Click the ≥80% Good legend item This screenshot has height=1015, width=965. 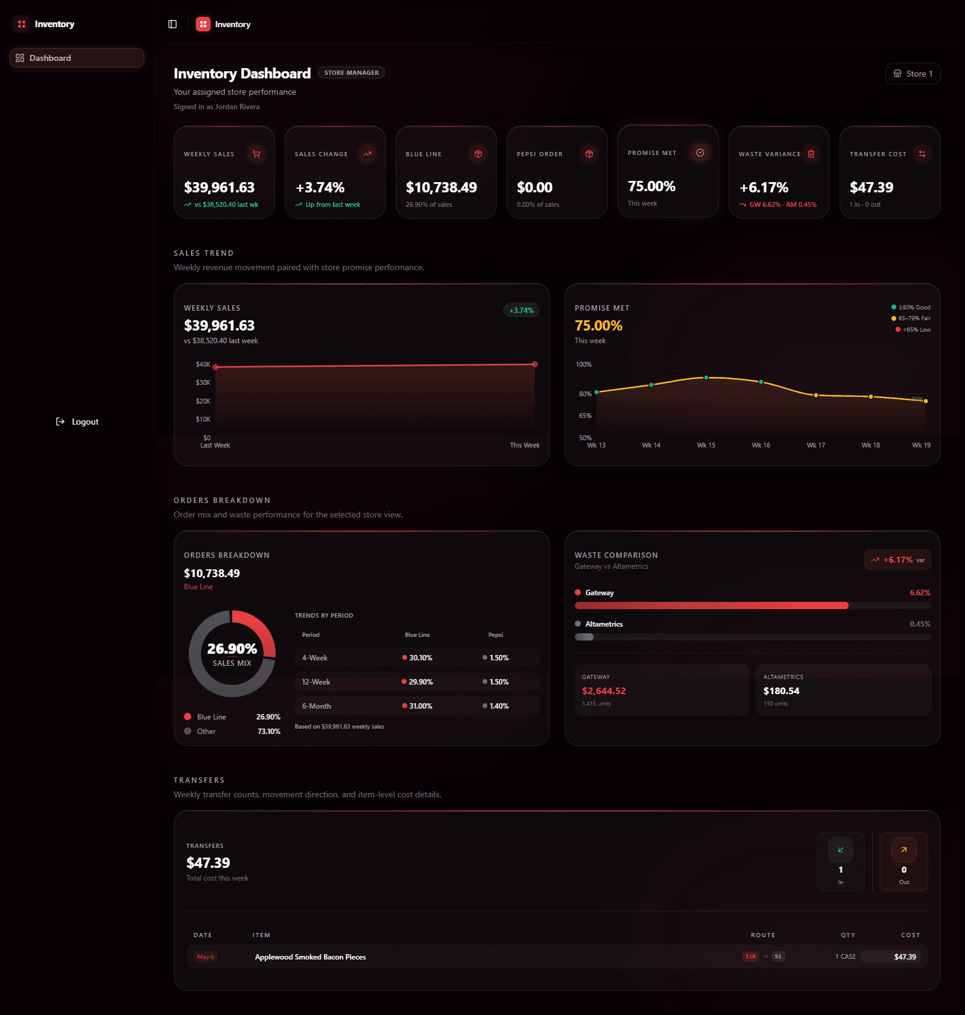911,308
